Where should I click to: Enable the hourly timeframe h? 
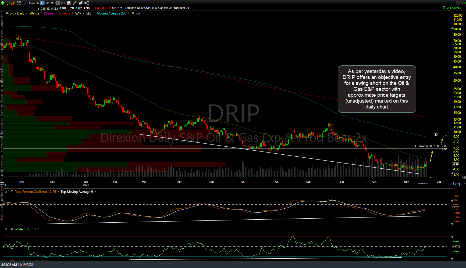click(x=38, y=3)
